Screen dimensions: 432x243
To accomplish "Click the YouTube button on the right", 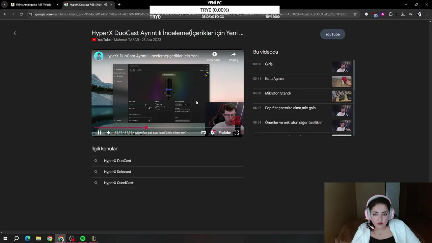I will pyautogui.click(x=332, y=34).
